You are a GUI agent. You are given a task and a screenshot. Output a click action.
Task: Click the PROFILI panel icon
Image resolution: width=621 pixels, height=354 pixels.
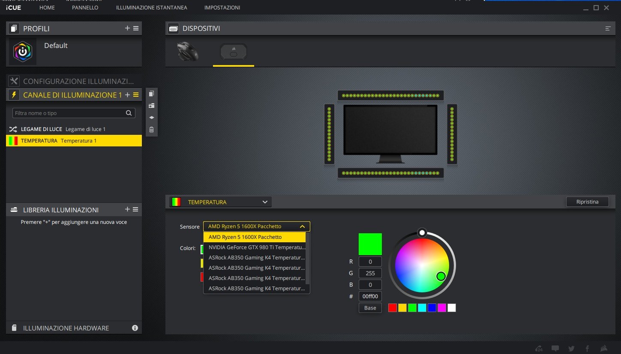click(x=14, y=29)
